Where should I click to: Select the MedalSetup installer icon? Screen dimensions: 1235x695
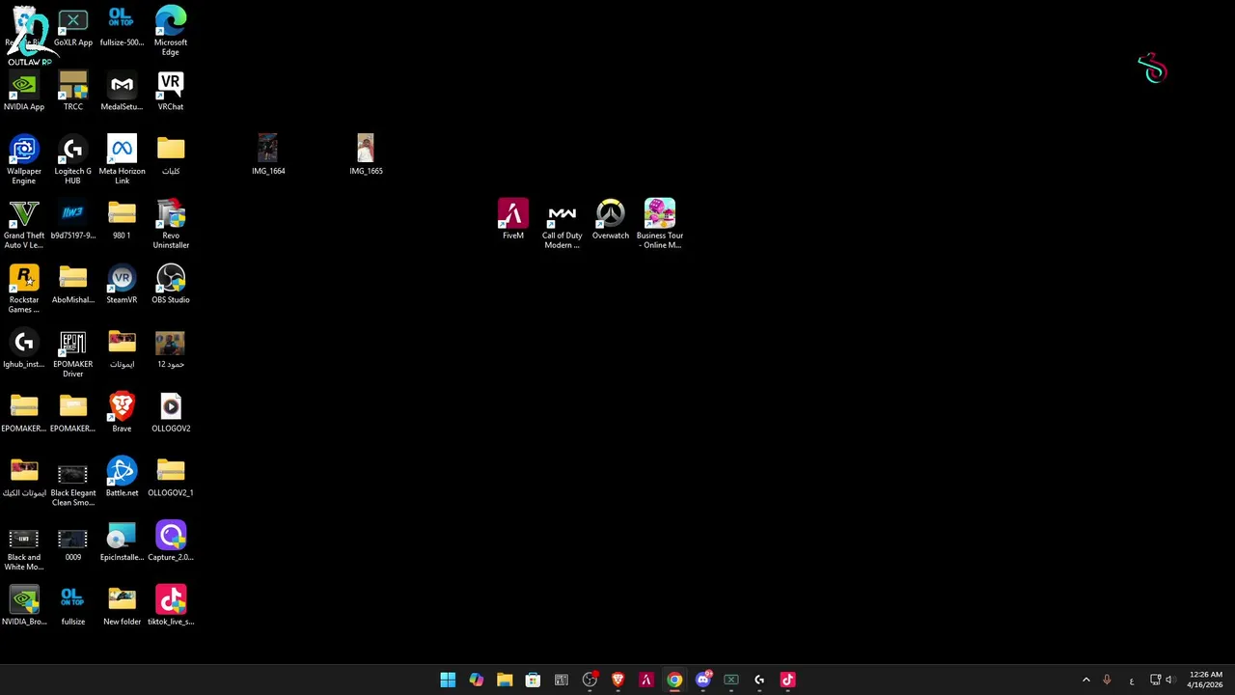point(122,93)
